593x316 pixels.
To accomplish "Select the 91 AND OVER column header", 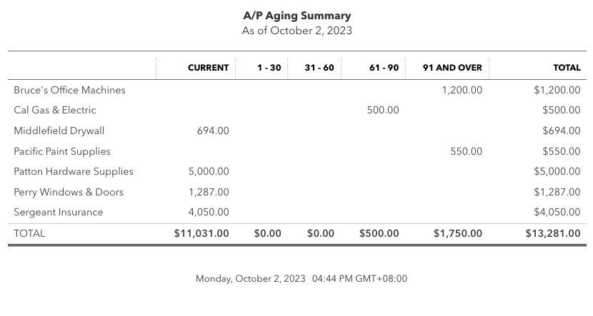I will tap(452, 68).
